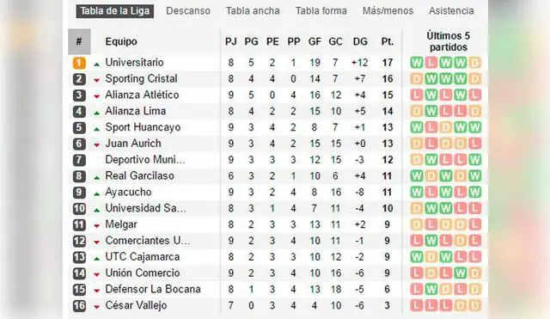The image size is (550, 319).
Task: Click the rank 16 badge for César Vallejo
Action: 79,305
